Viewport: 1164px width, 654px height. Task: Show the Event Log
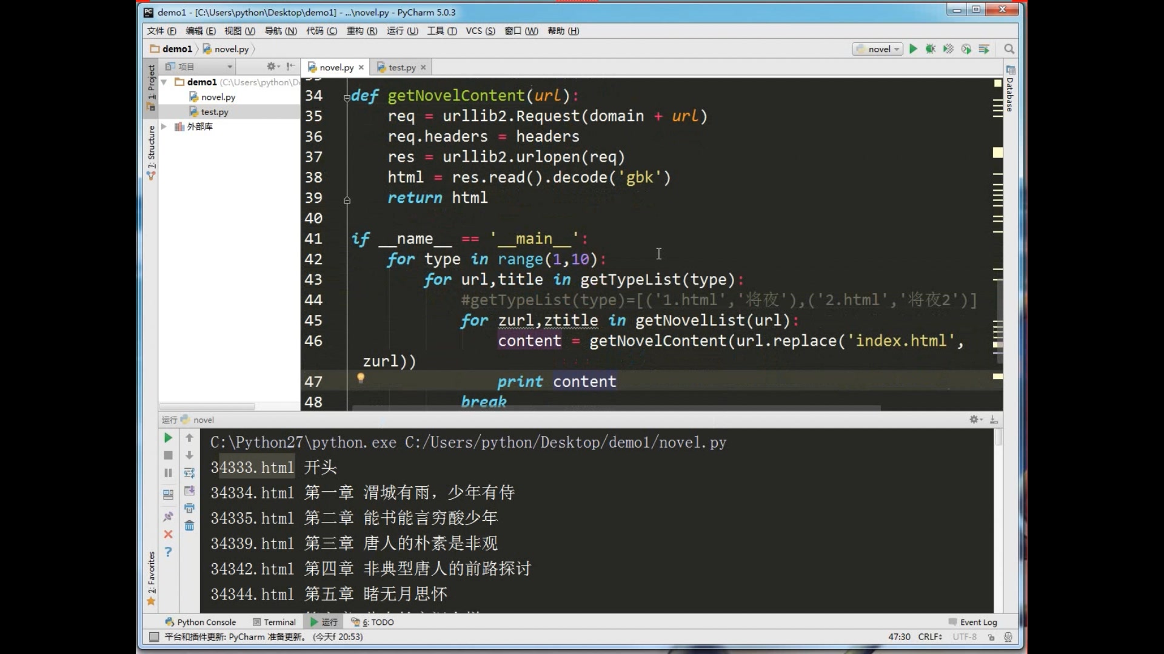pyautogui.click(x=977, y=622)
